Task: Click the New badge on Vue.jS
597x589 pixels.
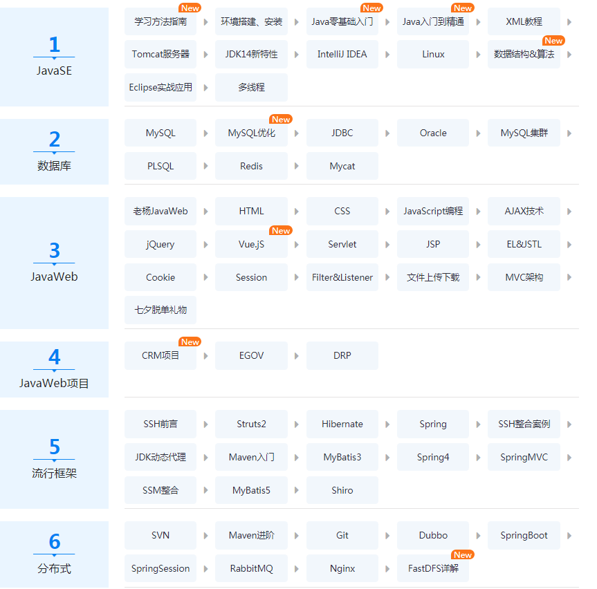Action: click(x=281, y=231)
